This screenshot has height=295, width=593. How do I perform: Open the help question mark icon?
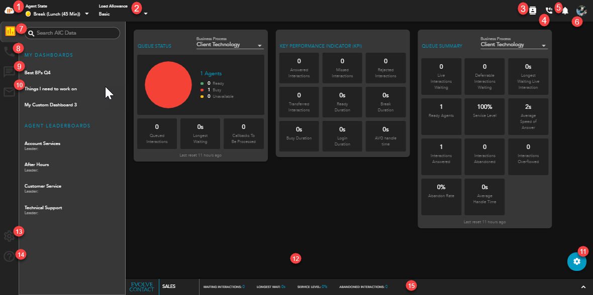9,256
